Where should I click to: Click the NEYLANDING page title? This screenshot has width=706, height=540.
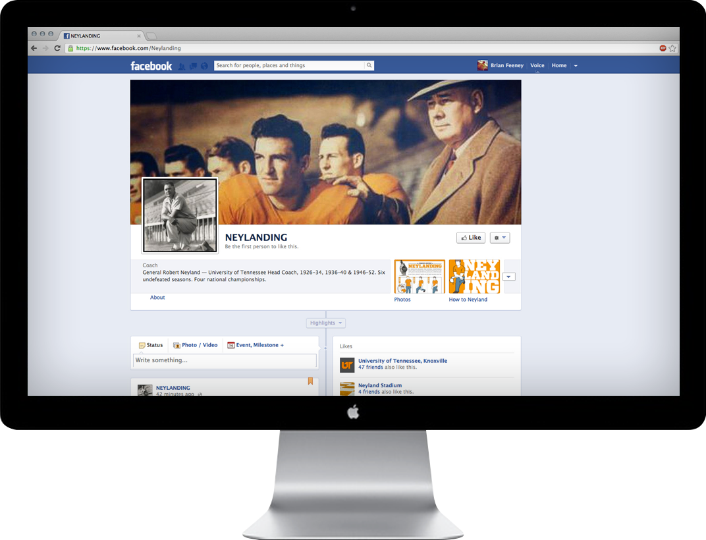(256, 237)
